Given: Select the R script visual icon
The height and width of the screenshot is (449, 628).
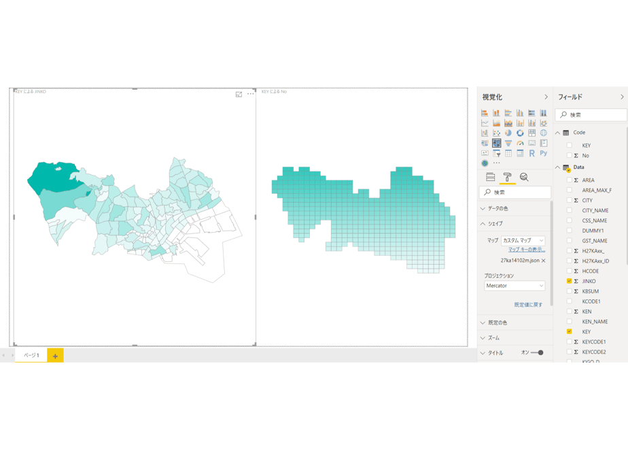Looking at the screenshot, I should 532,153.
